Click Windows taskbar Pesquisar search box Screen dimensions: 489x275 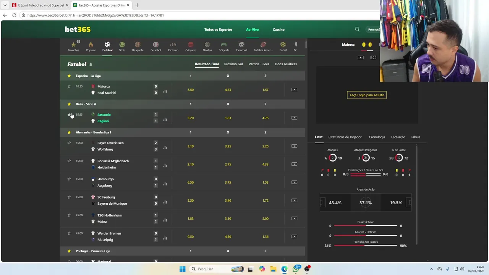216,269
